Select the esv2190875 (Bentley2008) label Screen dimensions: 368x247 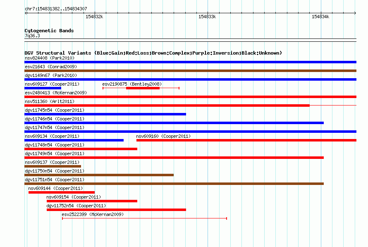[132, 84]
